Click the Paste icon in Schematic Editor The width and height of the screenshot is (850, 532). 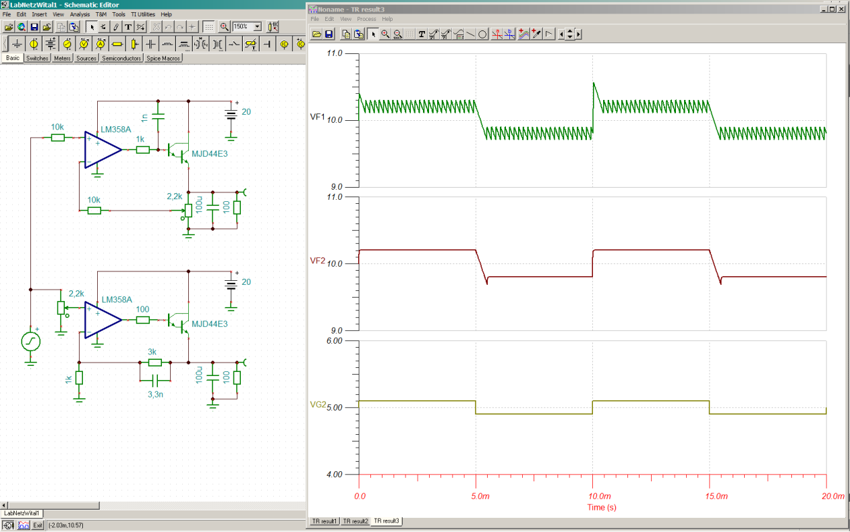point(74,27)
